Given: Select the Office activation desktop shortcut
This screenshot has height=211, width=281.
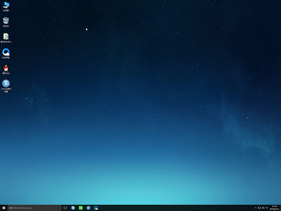Looking at the screenshot, I should (6, 37).
